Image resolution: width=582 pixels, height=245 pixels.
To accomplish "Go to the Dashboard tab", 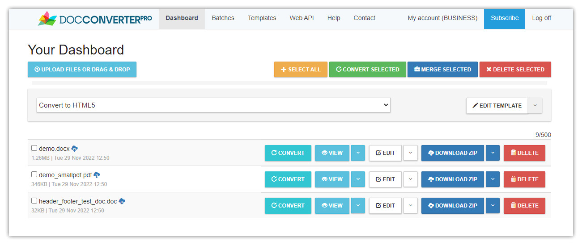I will click(x=182, y=18).
